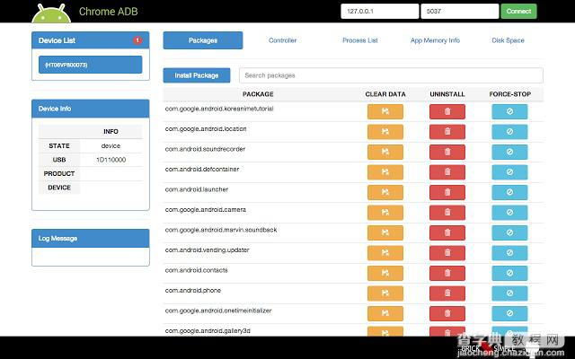Force-stop com.android.soundrecorder

(x=509, y=152)
